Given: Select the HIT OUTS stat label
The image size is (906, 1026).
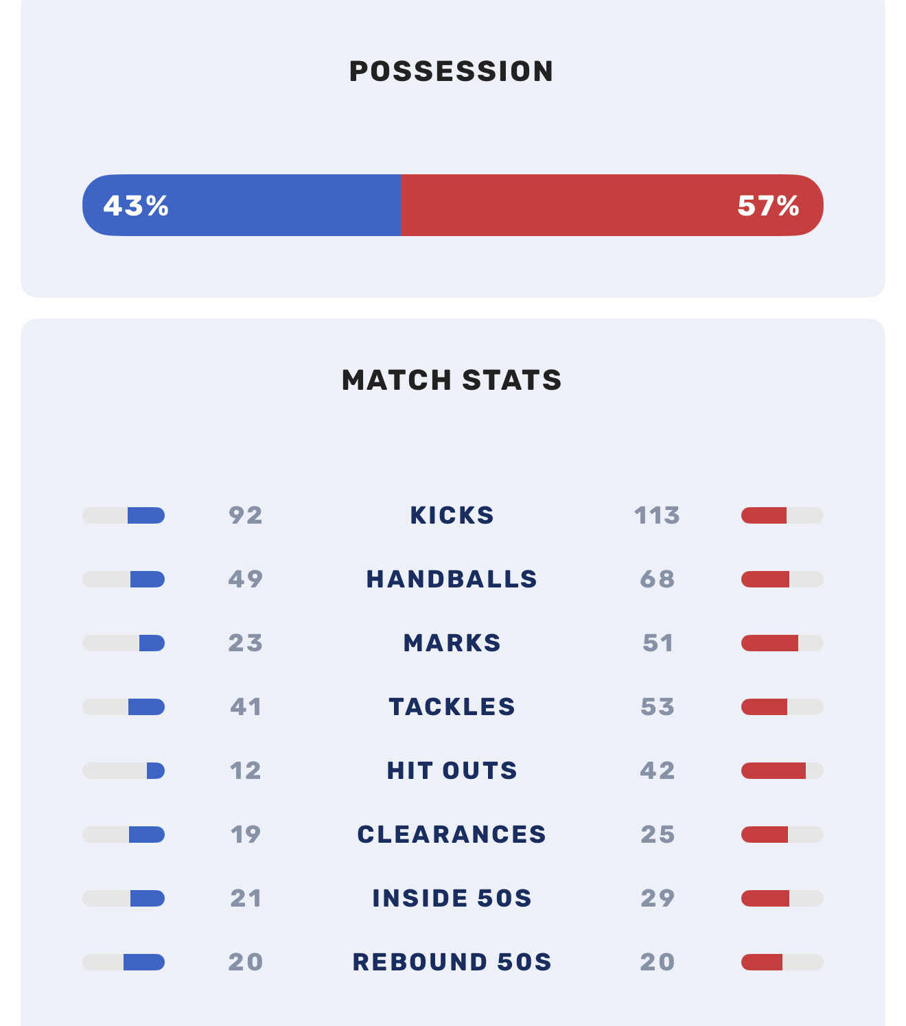Looking at the screenshot, I should click(452, 771).
